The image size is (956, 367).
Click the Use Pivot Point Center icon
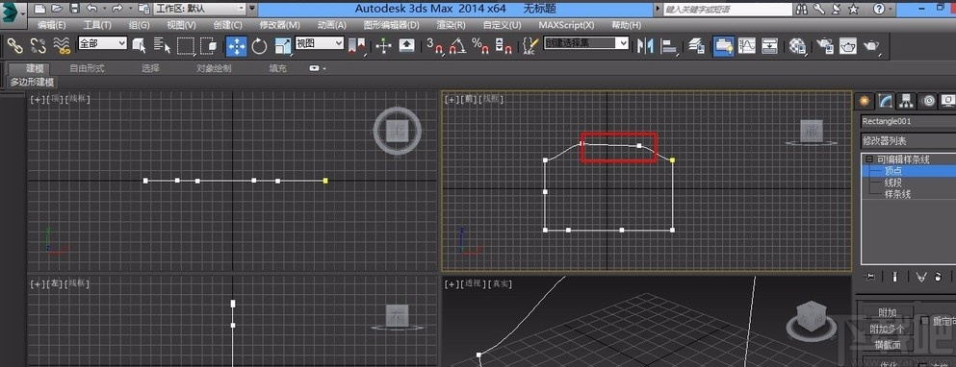[x=356, y=46]
